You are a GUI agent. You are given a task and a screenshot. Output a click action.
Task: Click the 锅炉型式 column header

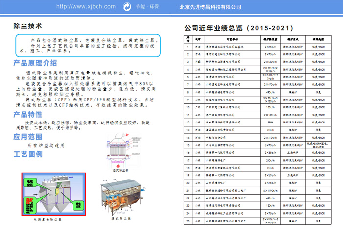click(293, 38)
